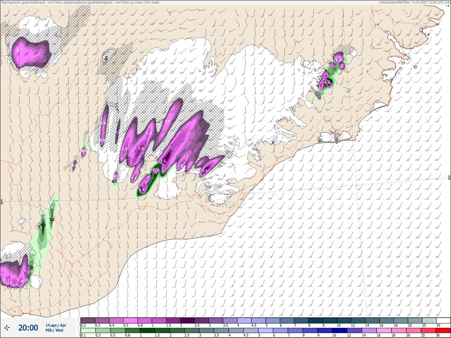The width and height of the screenshot is (451, 338).
Task: Click the 2.6 precipitation value on map
Action: (x=163, y=161)
